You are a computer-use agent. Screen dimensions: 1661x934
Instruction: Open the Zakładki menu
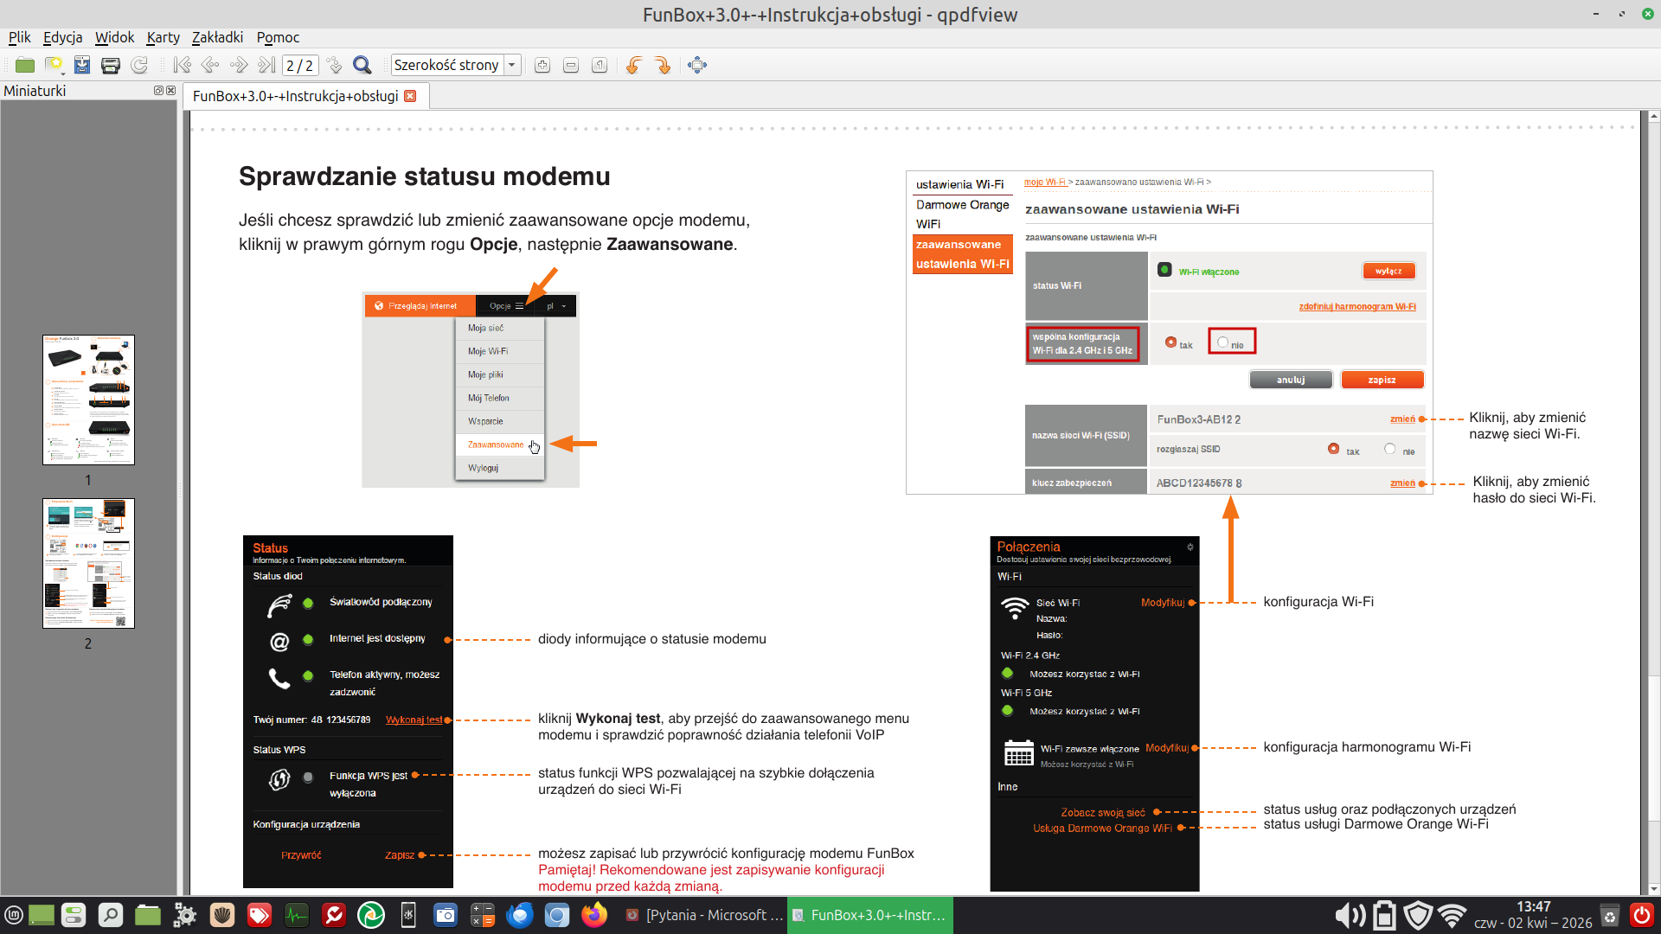tap(217, 37)
